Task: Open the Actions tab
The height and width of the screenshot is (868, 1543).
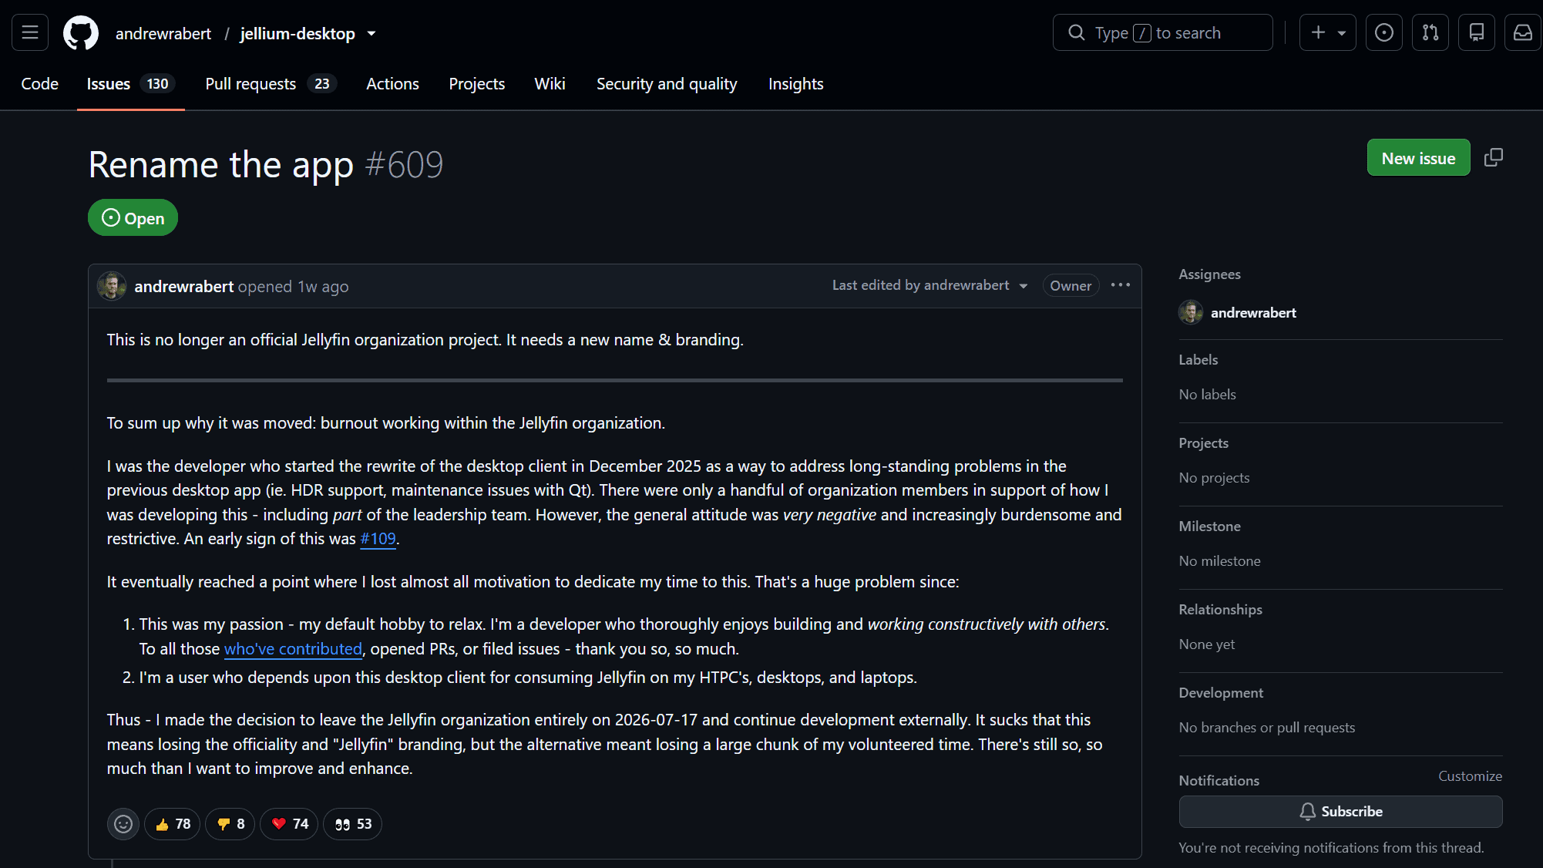Action: pyautogui.click(x=392, y=83)
